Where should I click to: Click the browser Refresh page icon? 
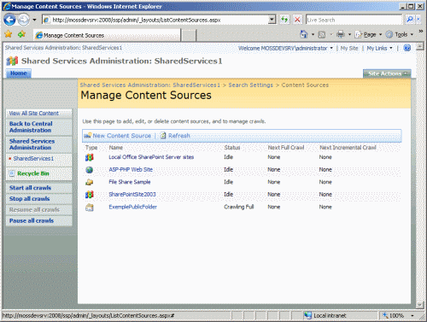pyautogui.click(x=284, y=20)
